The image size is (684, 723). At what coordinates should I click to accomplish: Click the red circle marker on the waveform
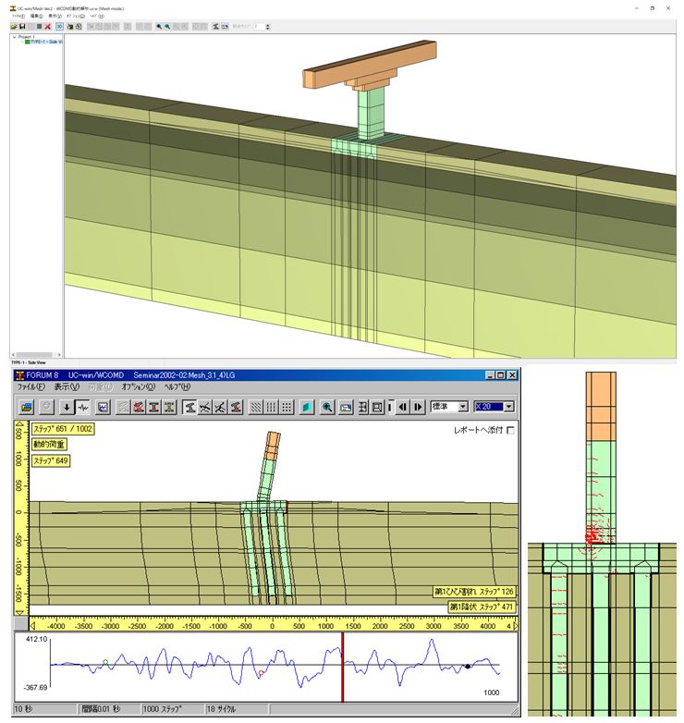[262, 673]
